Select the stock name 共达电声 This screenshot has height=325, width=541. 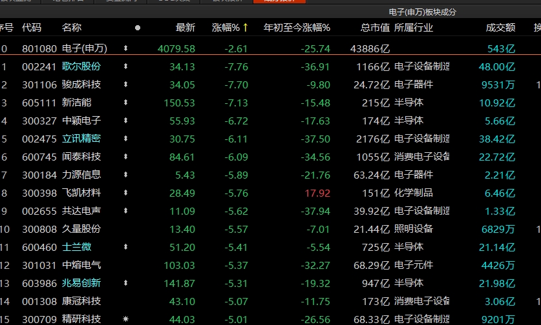coord(81,211)
